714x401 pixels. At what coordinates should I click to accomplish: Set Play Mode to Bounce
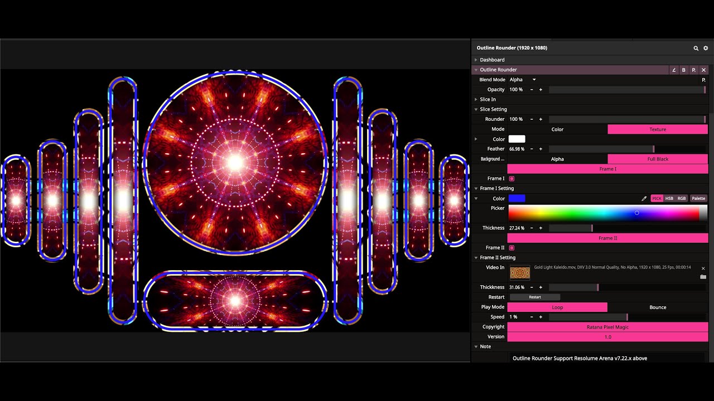tap(658, 307)
